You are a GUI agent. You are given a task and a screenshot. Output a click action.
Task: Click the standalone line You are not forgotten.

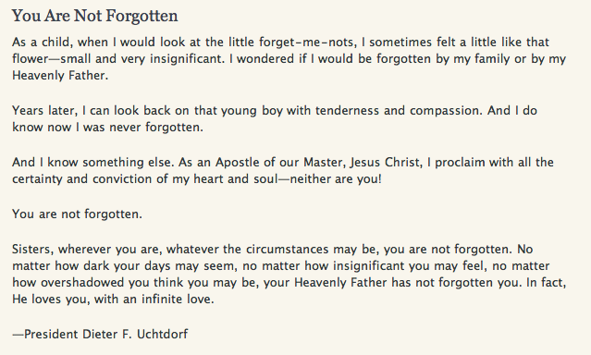(78, 214)
